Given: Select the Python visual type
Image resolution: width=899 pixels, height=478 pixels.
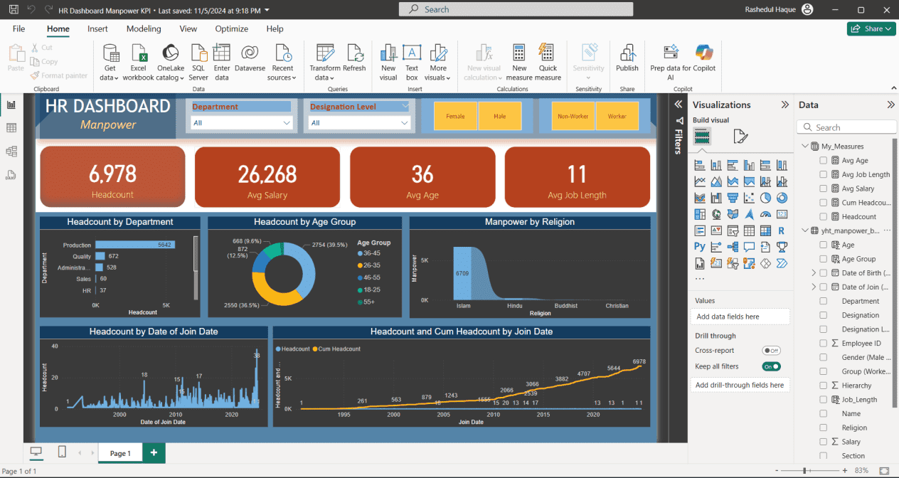Looking at the screenshot, I should point(700,247).
